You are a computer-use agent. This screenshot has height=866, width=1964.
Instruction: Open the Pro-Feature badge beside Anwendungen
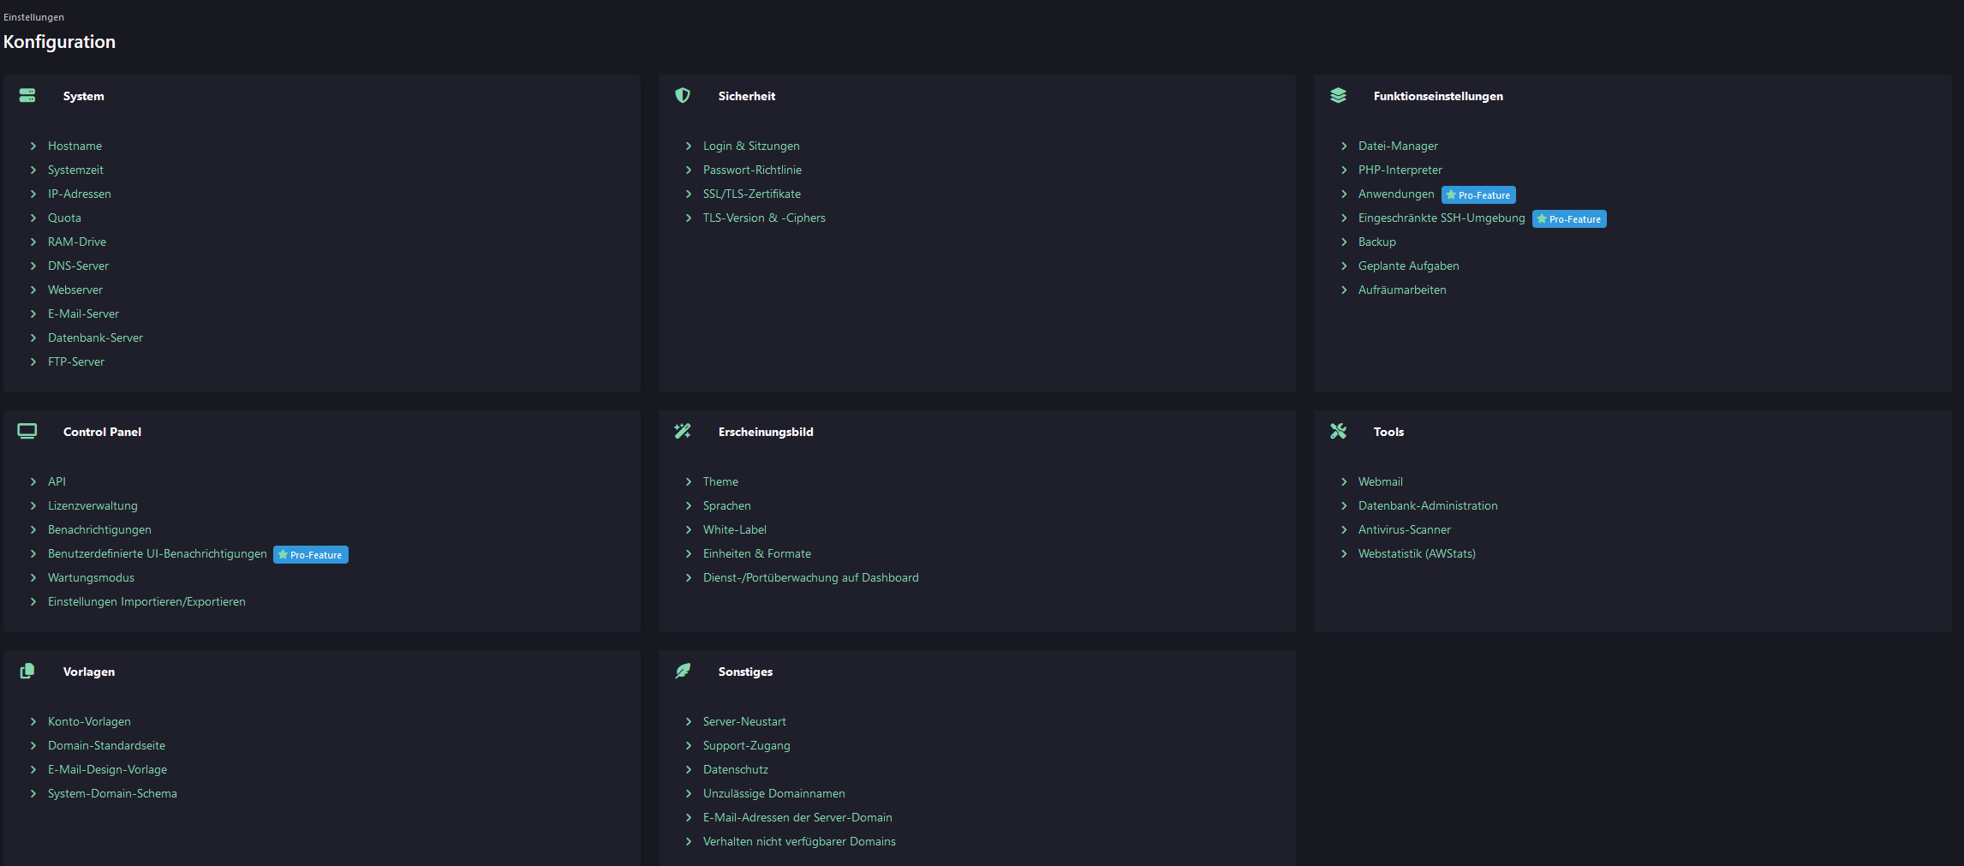click(x=1478, y=195)
